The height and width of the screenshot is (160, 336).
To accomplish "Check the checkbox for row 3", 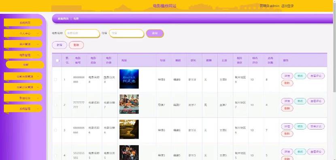I will tap(55, 130).
